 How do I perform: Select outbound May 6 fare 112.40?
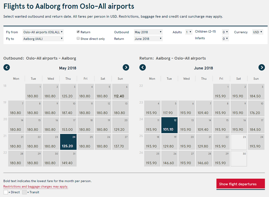pos(121,92)
